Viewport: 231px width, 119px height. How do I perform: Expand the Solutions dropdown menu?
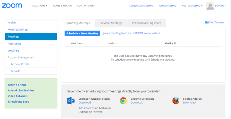(40, 6)
